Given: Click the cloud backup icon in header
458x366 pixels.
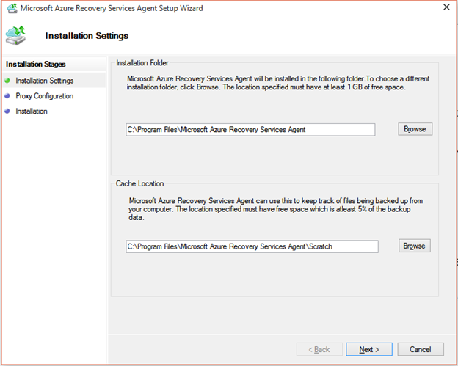Looking at the screenshot, I should tap(18, 34).
